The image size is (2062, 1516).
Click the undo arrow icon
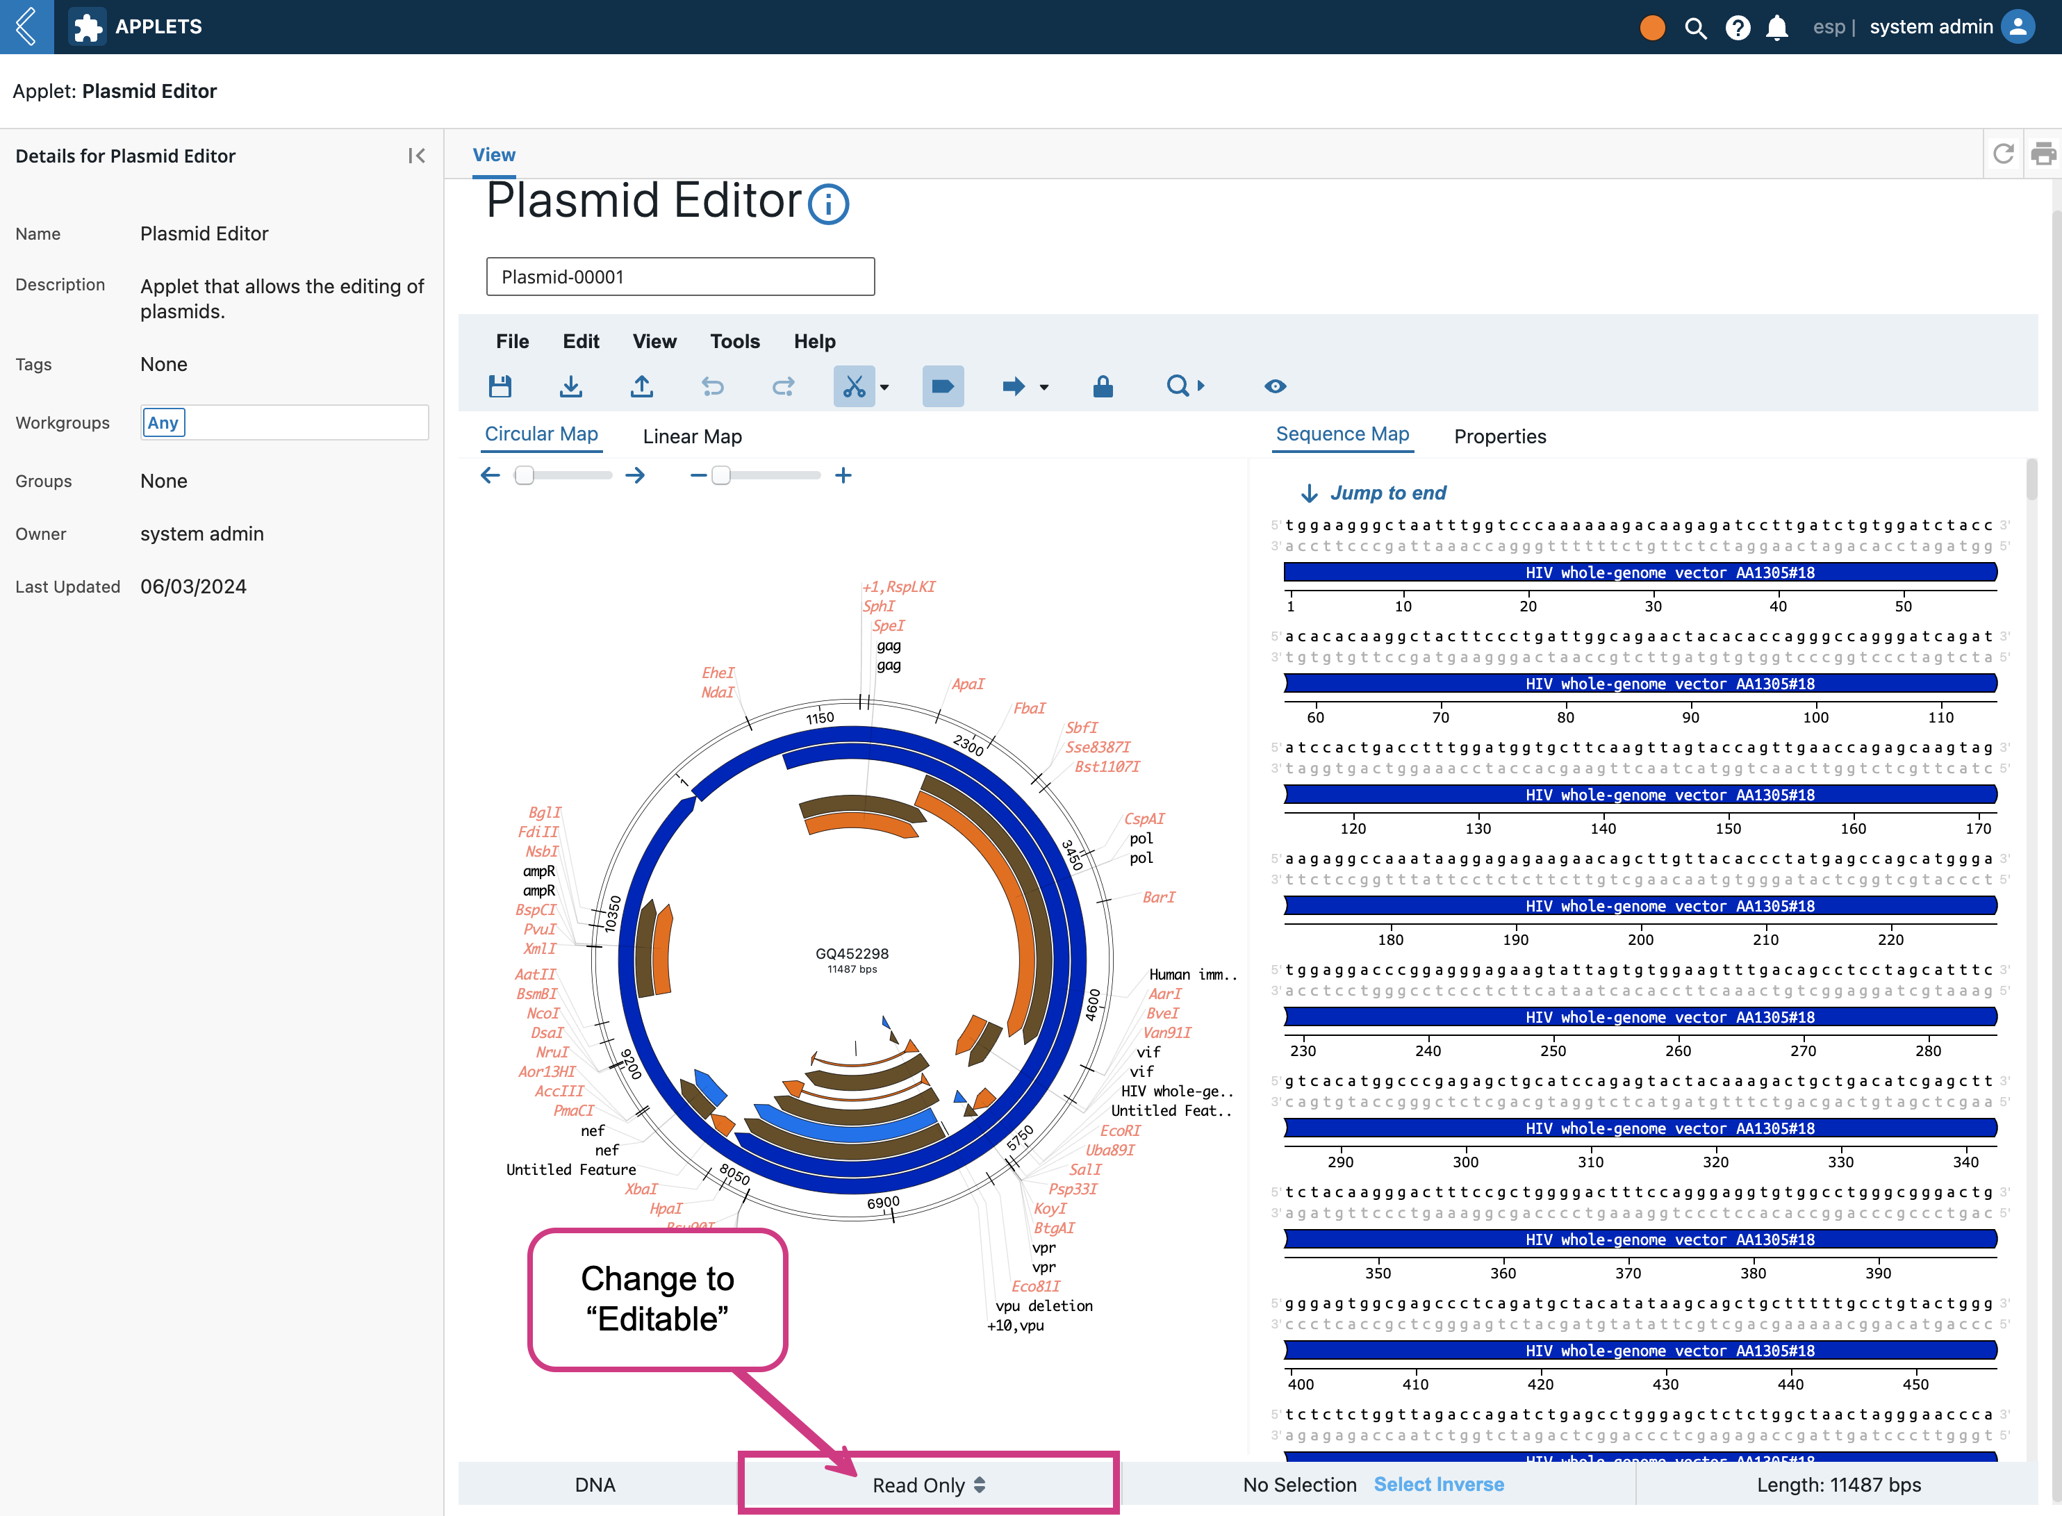712,384
